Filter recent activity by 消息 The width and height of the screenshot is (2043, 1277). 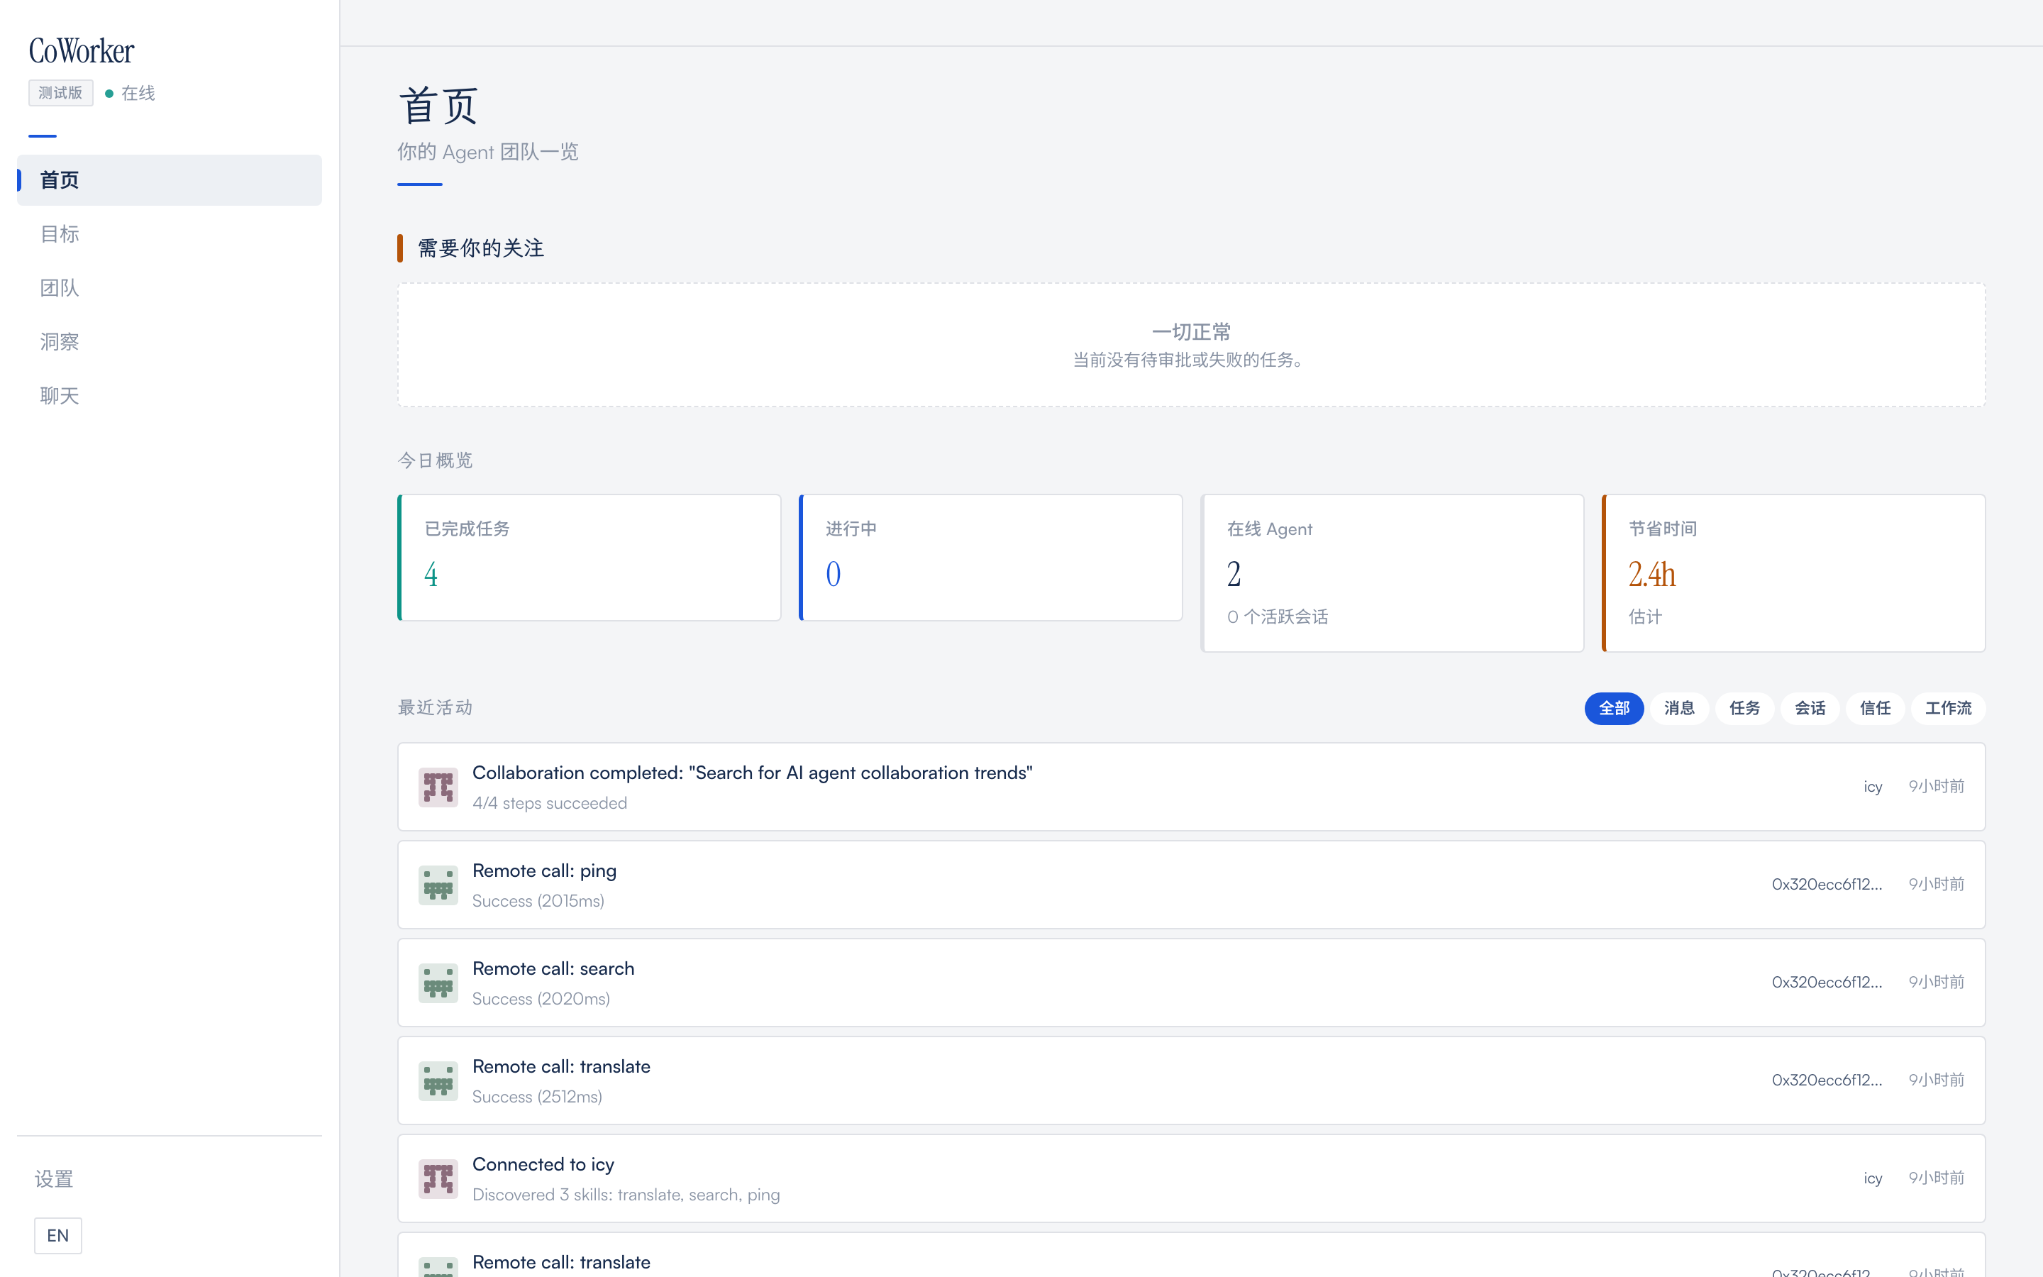tap(1679, 709)
